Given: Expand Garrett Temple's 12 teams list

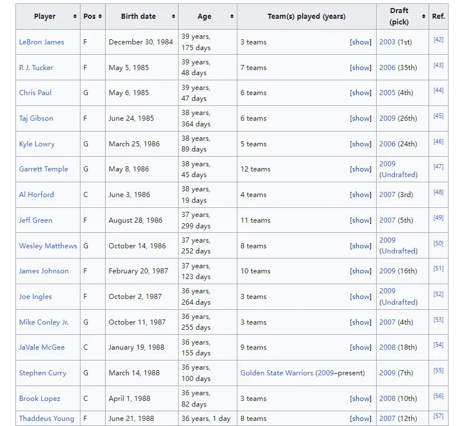Looking at the screenshot, I should click(x=361, y=169).
